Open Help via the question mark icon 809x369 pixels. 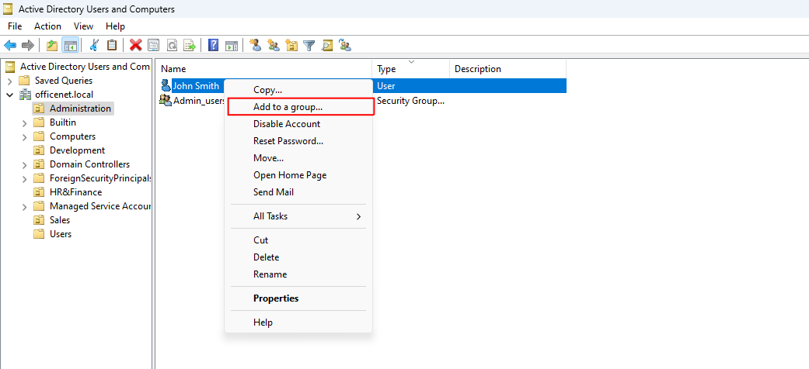point(213,46)
